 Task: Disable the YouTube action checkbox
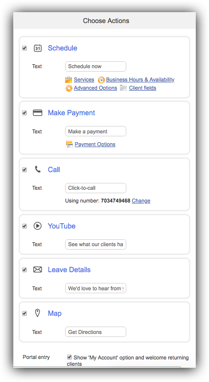click(24, 226)
